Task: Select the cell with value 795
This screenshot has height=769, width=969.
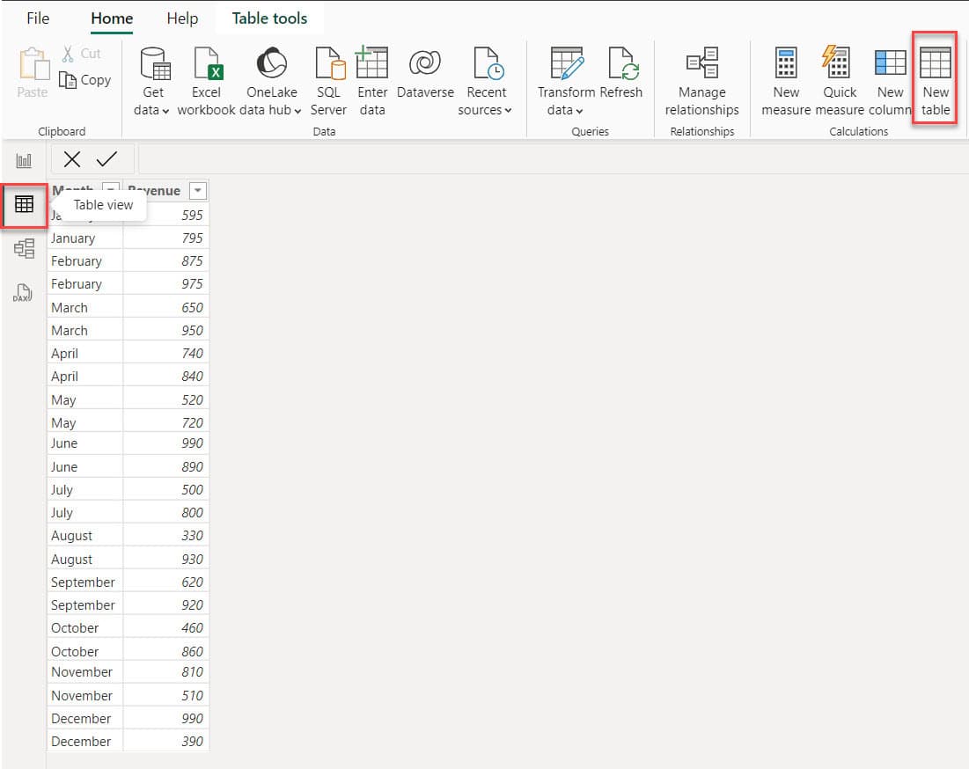Action: [166, 238]
